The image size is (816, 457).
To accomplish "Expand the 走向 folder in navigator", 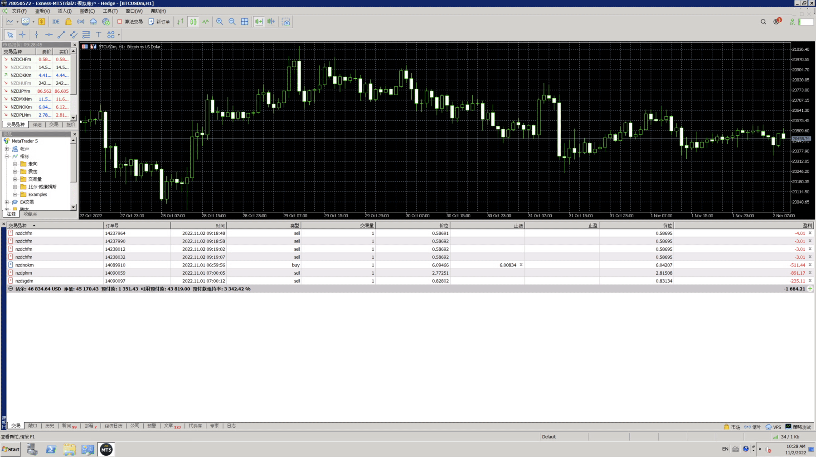I will click(15, 164).
